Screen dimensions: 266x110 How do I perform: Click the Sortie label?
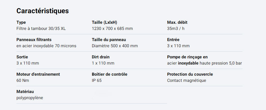(x=22, y=57)
